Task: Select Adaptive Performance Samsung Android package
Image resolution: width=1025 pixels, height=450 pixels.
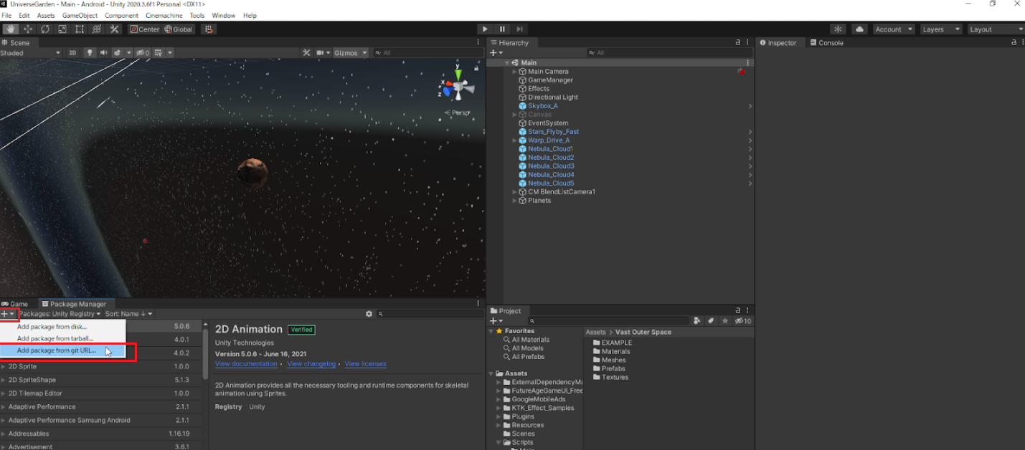Action: [x=100, y=420]
